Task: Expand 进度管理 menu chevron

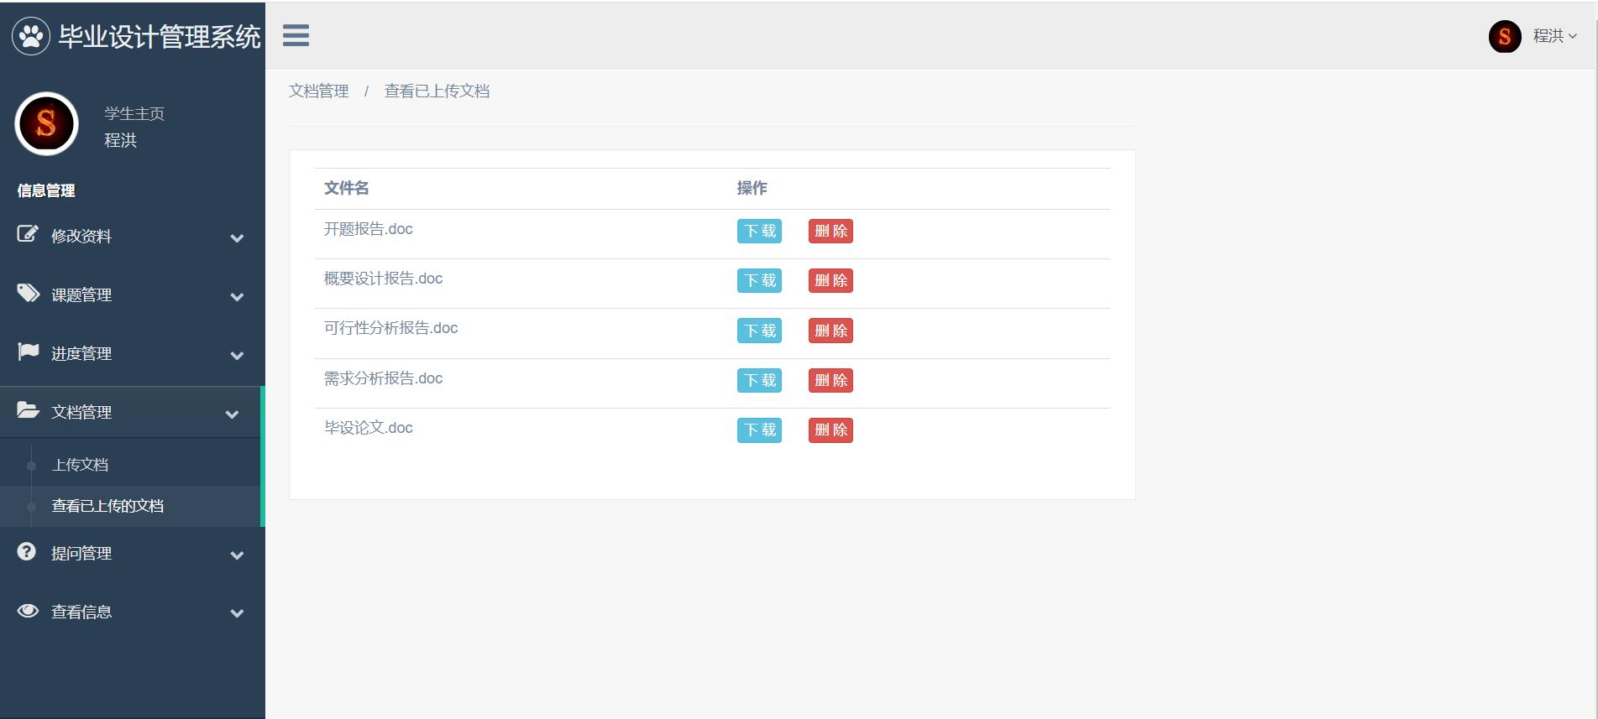Action: pos(238,356)
